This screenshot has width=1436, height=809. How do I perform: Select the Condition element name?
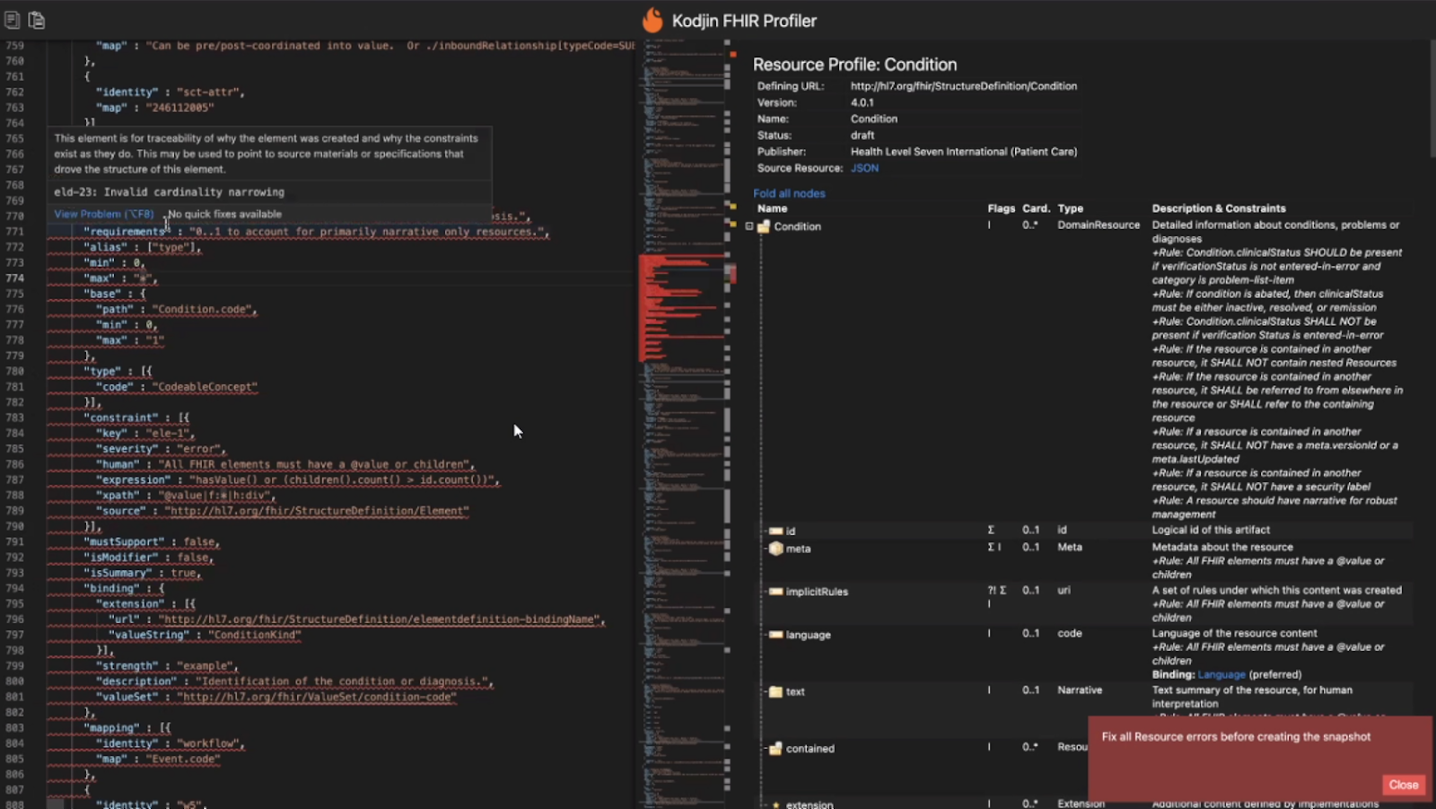coord(797,226)
